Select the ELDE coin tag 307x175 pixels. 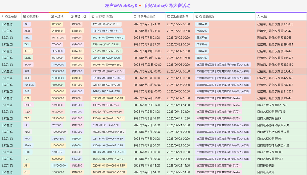click(27, 152)
